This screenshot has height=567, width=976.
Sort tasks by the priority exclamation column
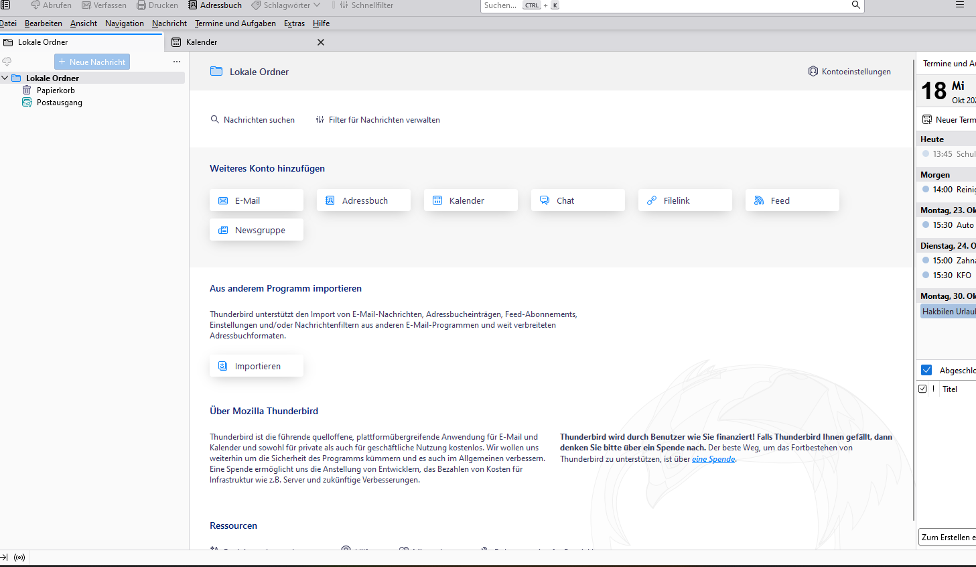[x=933, y=389]
